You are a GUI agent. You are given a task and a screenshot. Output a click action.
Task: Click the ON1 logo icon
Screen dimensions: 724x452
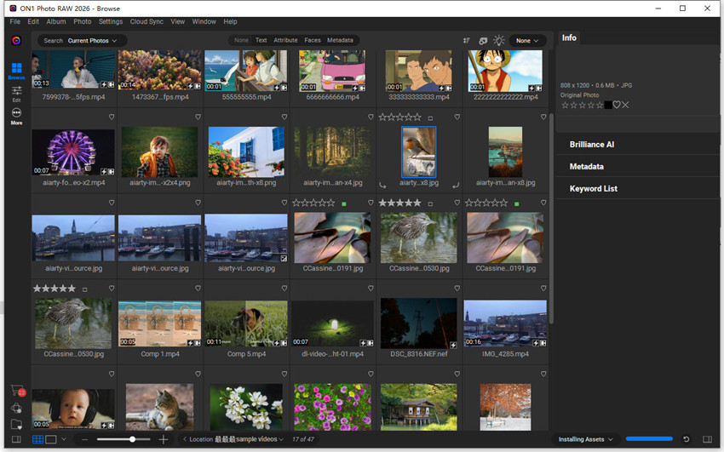coord(16,41)
